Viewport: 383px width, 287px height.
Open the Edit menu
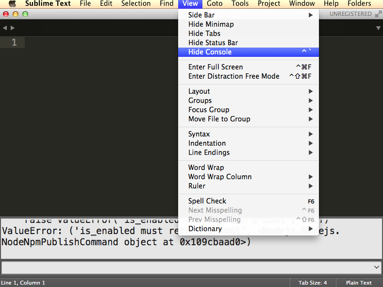pos(106,3)
